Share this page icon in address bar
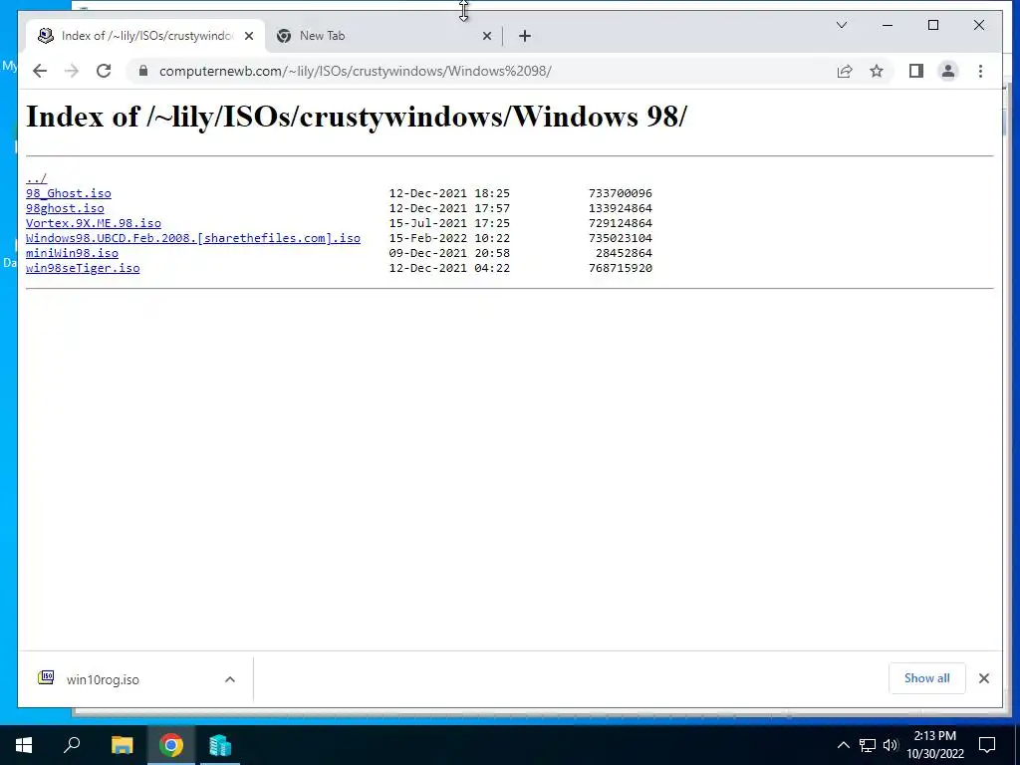1020x765 pixels. coord(845,71)
